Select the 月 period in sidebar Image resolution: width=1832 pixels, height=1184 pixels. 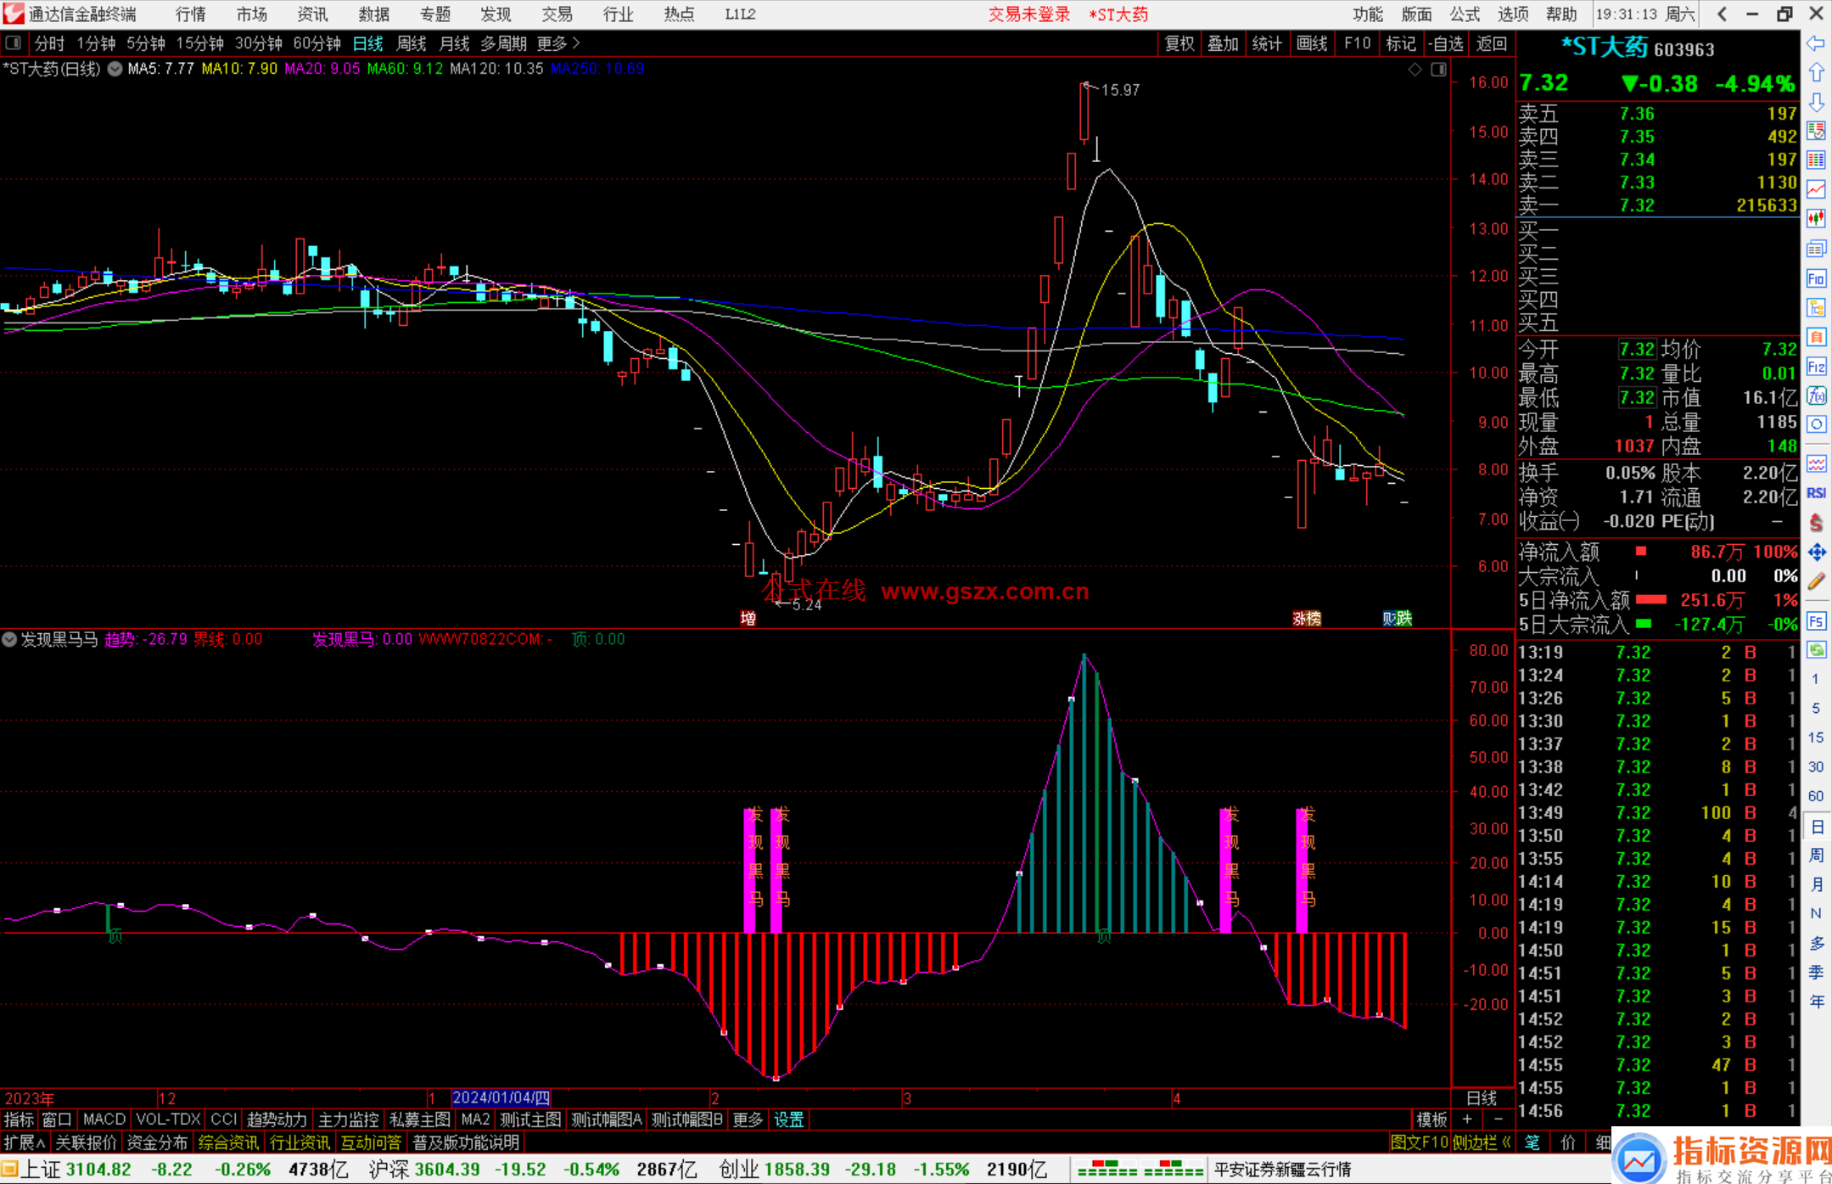point(1816,884)
